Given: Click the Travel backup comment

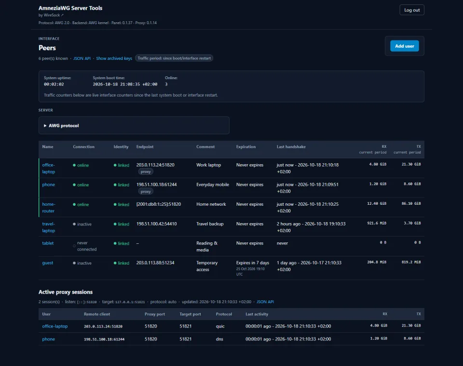Looking at the screenshot, I should (x=210, y=224).
